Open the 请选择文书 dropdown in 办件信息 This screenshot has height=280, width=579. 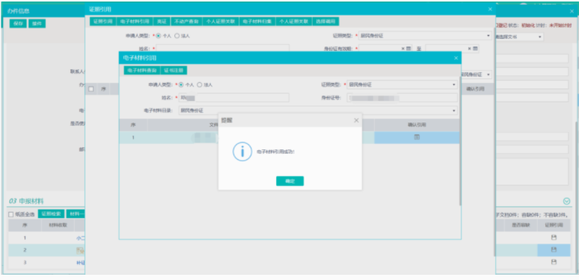point(520,37)
